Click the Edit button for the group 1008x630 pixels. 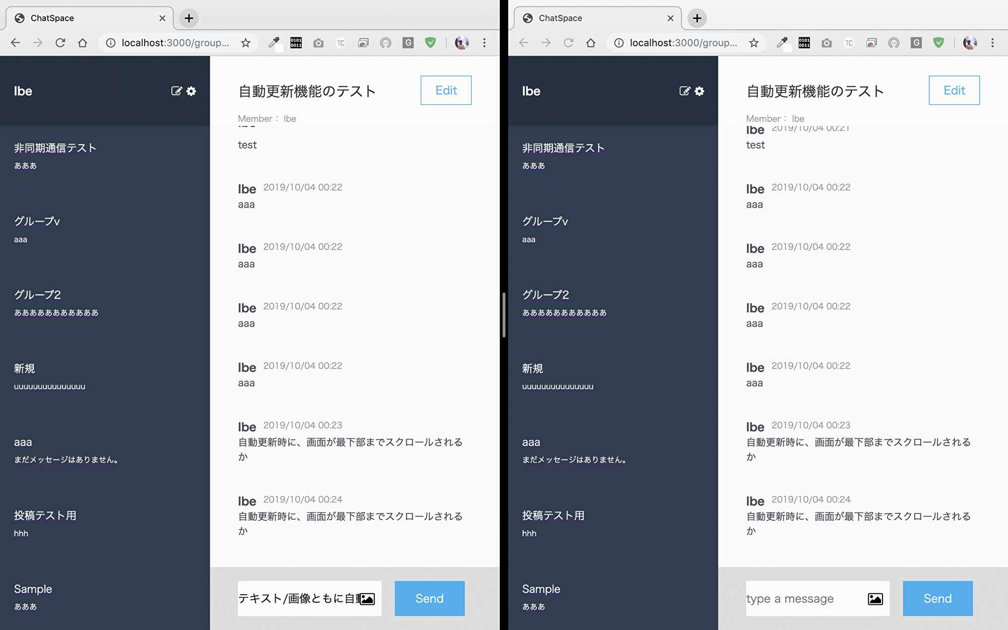(x=446, y=90)
